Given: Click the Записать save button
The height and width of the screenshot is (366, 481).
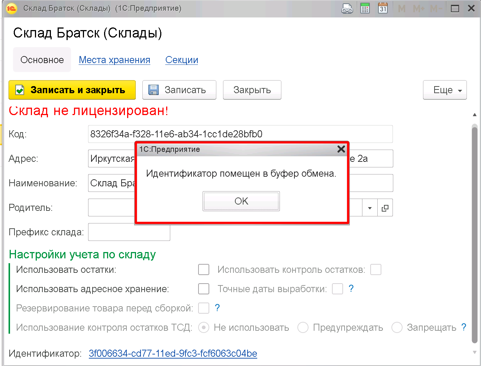Looking at the screenshot, I should point(179,90).
